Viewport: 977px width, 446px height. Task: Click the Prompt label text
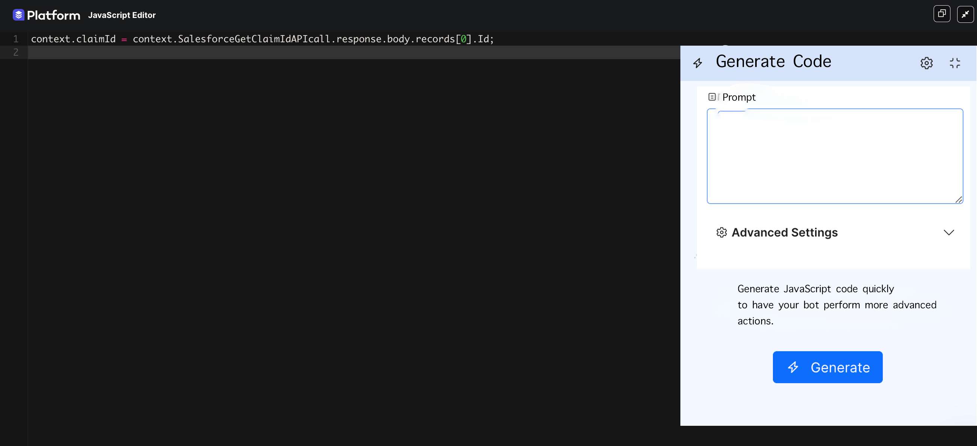coord(738,97)
